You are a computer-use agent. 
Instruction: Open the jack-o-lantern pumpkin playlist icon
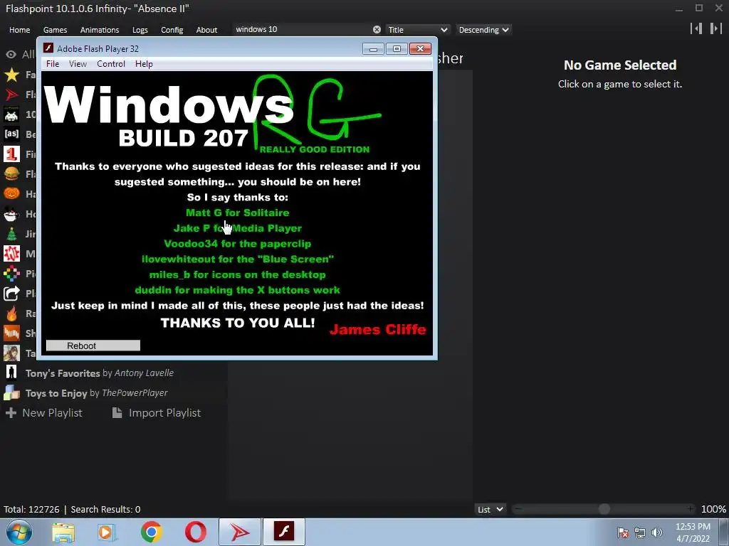pyautogui.click(x=11, y=193)
